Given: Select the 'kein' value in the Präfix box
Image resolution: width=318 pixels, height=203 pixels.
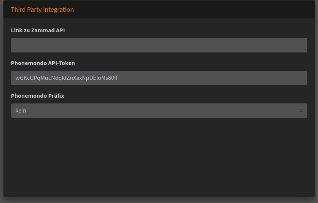Looking at the screenshot, I should click(x=21, y=111).
